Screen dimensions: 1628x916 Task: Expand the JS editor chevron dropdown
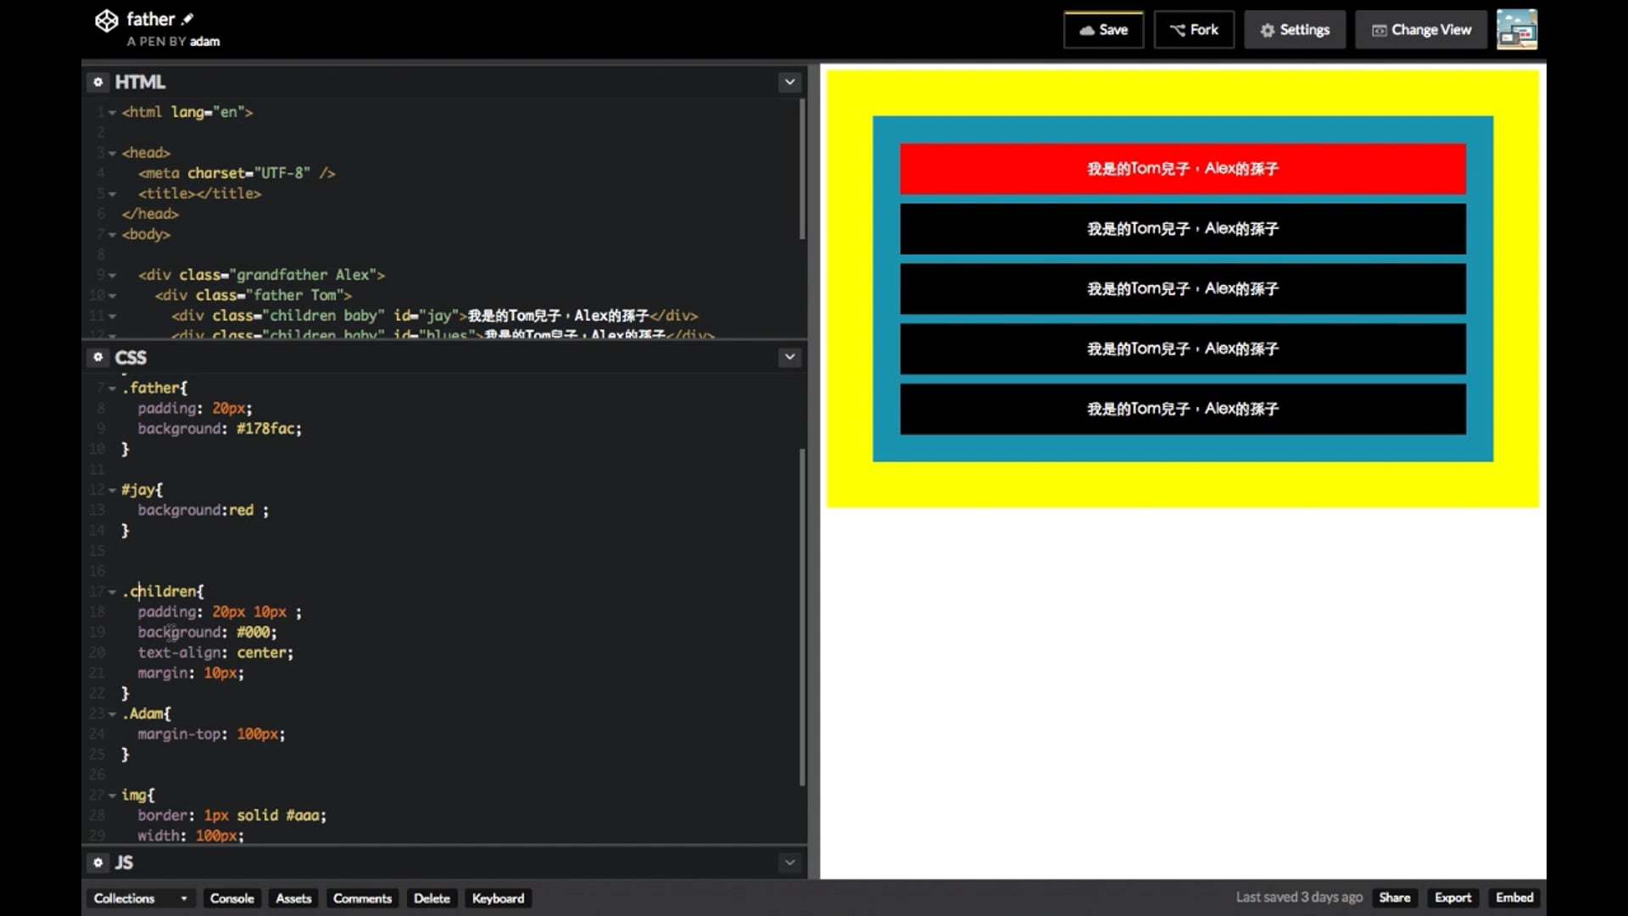[x=789, y=863]
